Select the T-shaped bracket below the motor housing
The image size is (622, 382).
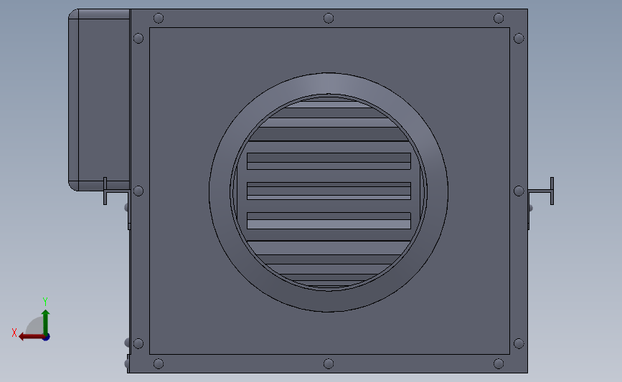[115, 191]
